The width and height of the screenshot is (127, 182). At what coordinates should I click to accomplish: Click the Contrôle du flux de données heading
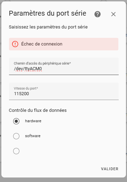coord(38,110)
